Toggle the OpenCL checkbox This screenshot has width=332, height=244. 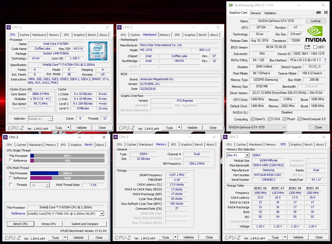pyautogui.click(x=252, y=119)
